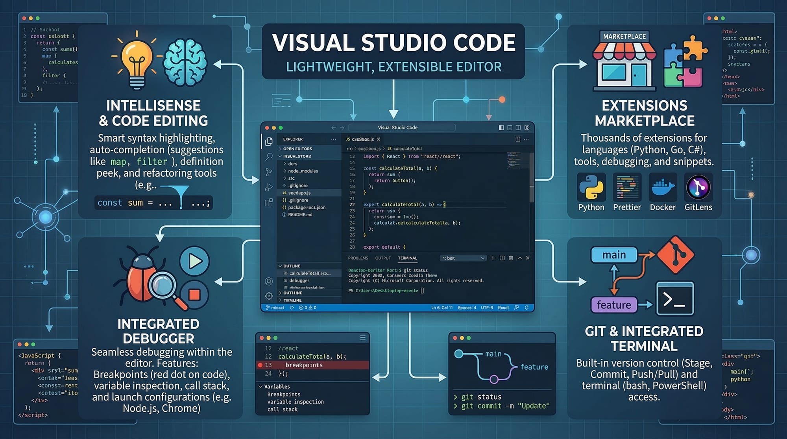Click the Accounts icon above the settings gear
Viewport: 787px width, 439px height.
(x=268, y=281)
